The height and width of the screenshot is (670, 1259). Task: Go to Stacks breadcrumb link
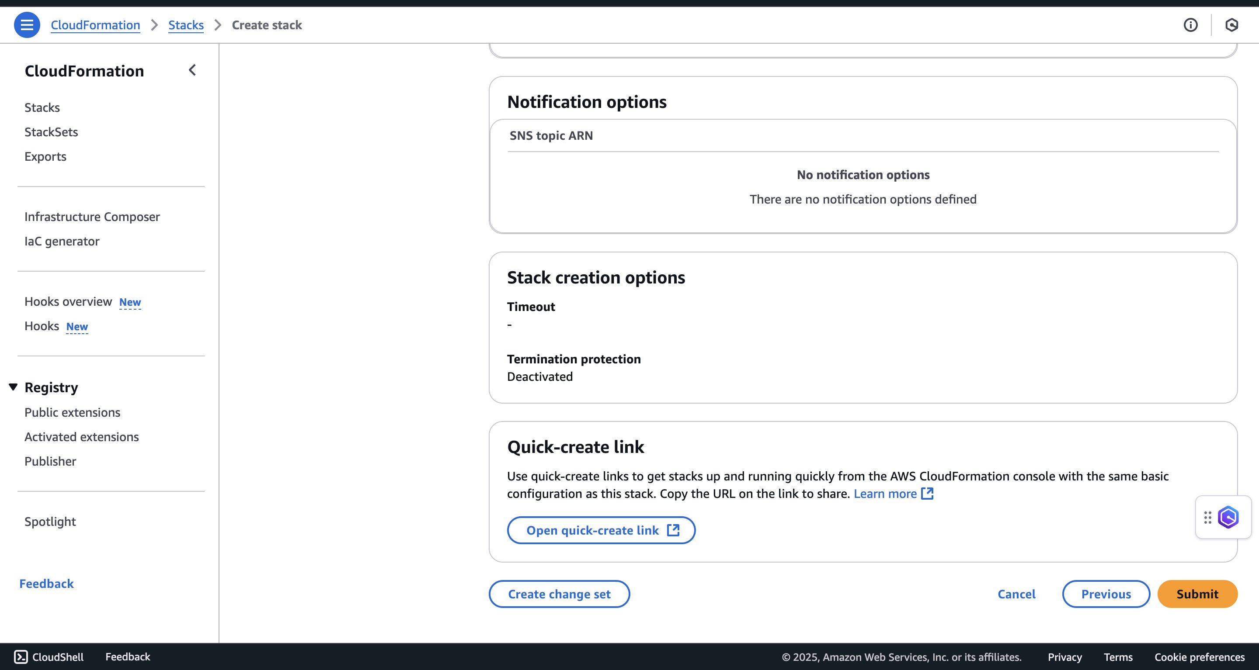coord(186,25)
